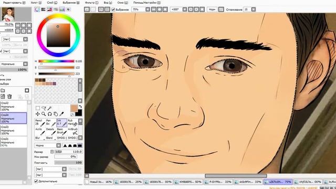
Task: Click the horizontal canvas scrollbar thumb
Action: pyautogui.click(x=236, y=176)
